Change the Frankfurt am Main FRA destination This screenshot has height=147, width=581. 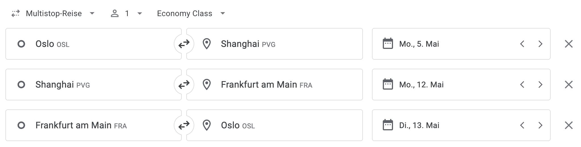(274, 85)
